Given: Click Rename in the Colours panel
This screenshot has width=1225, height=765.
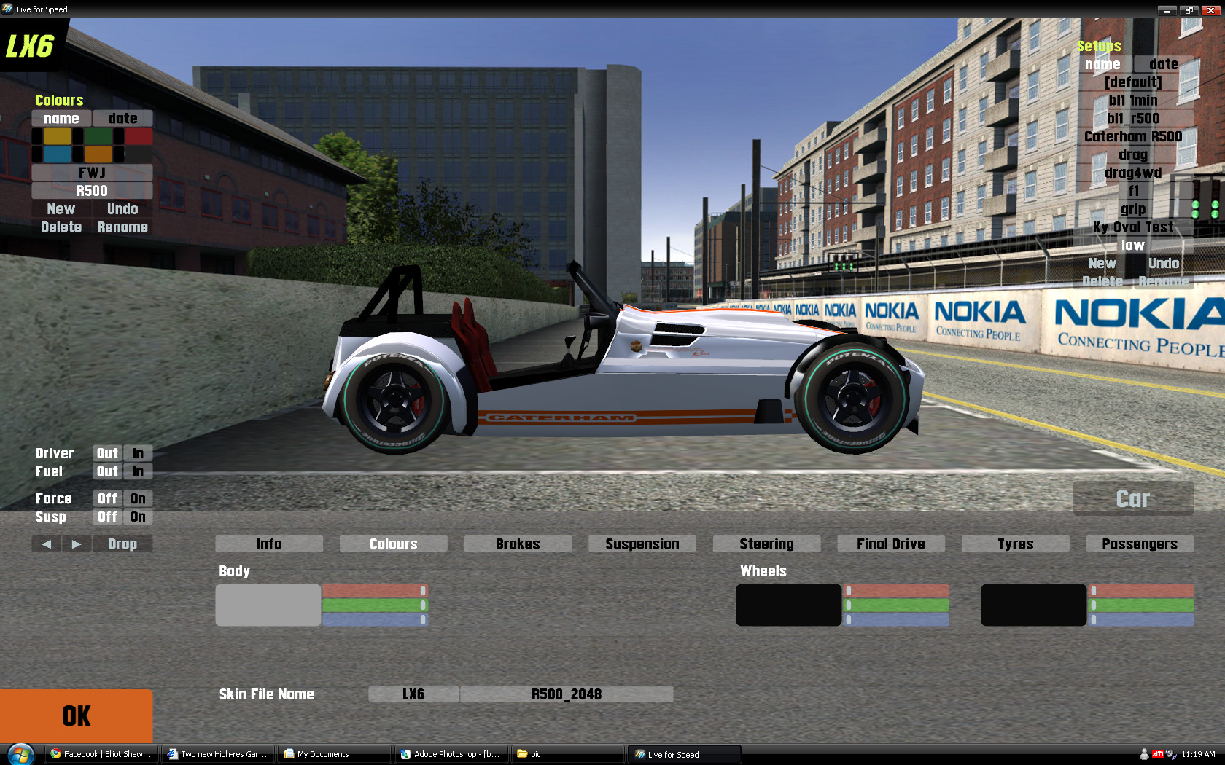Looking at the screenshot, I should 122,227.
